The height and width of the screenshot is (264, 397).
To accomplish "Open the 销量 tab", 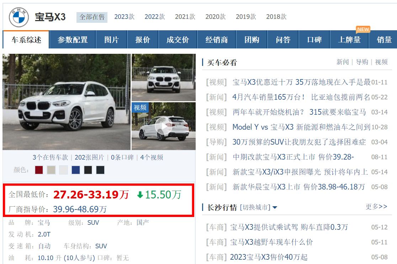I will pyautogui.click(x=384, y=40).
